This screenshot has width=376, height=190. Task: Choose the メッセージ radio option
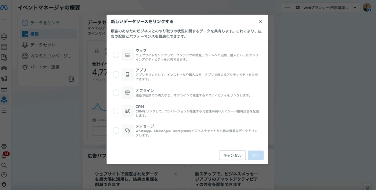pos(116,130)
